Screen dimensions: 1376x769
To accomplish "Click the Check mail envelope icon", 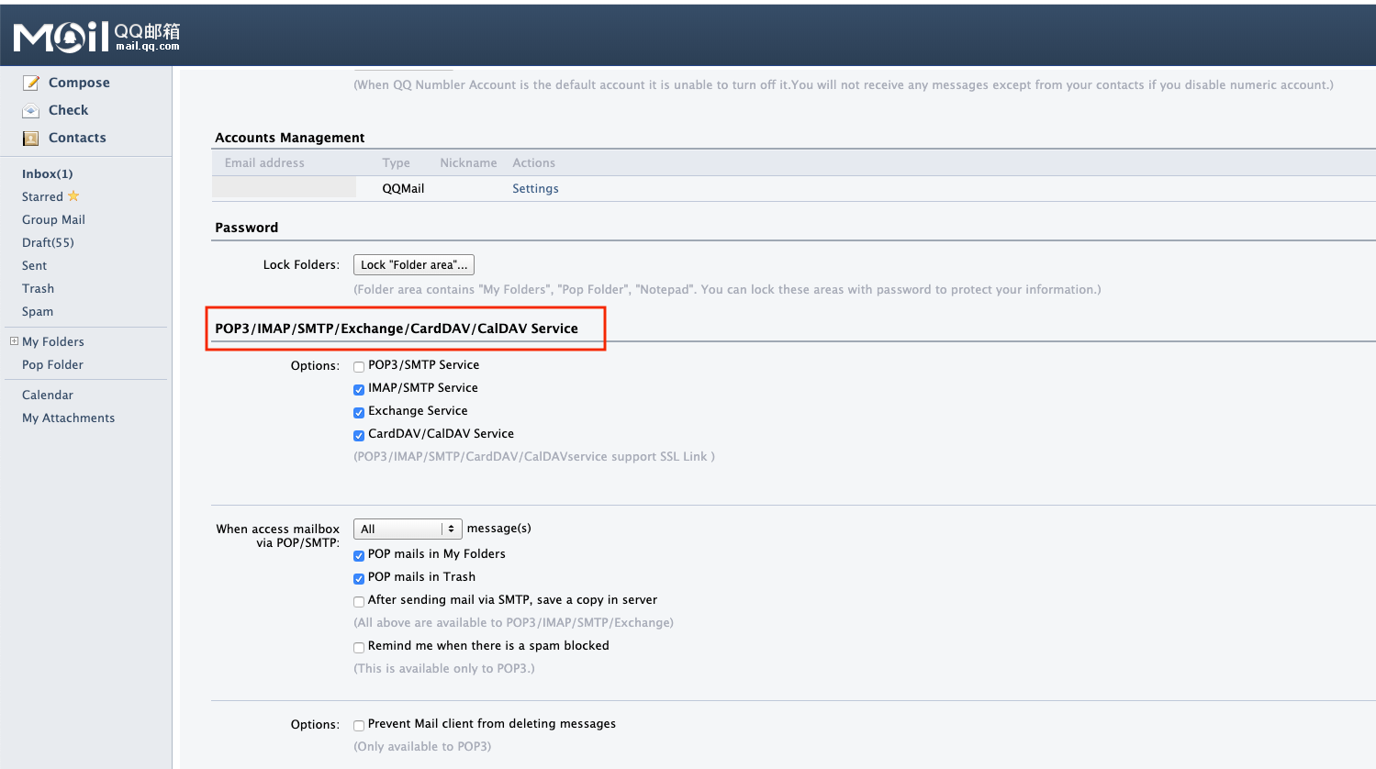I will coord(31,110).
